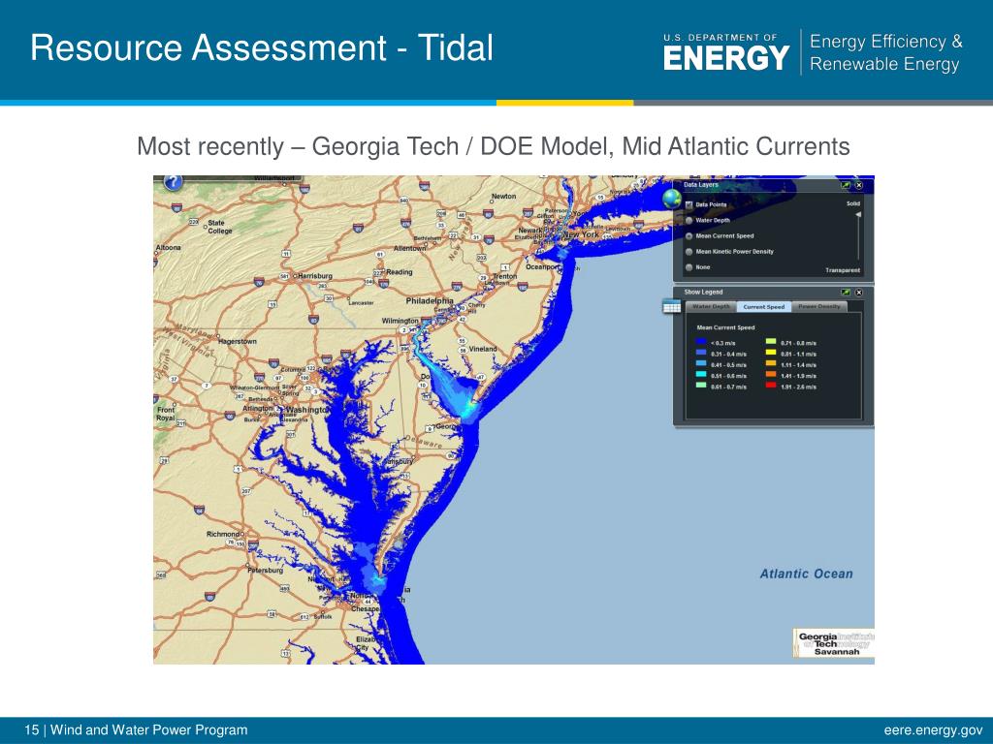Image resolution: width=993 pixels, height=744 pixels.
Task: Click the dark blue < 0.3 m/s swatch
Action: [x=700, y=342]
